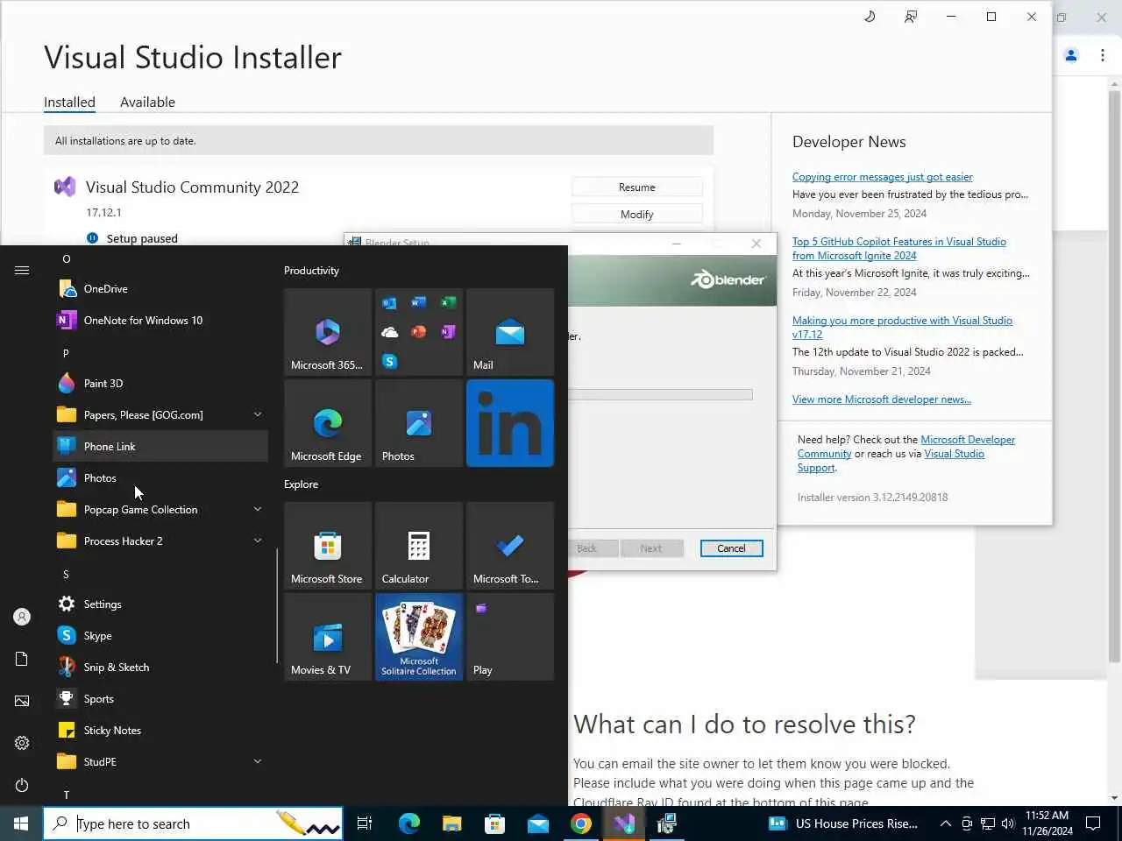Screen dimensions: 1122x841
Task: Open Sticky Notes
Action: click(x=160, y=731)
